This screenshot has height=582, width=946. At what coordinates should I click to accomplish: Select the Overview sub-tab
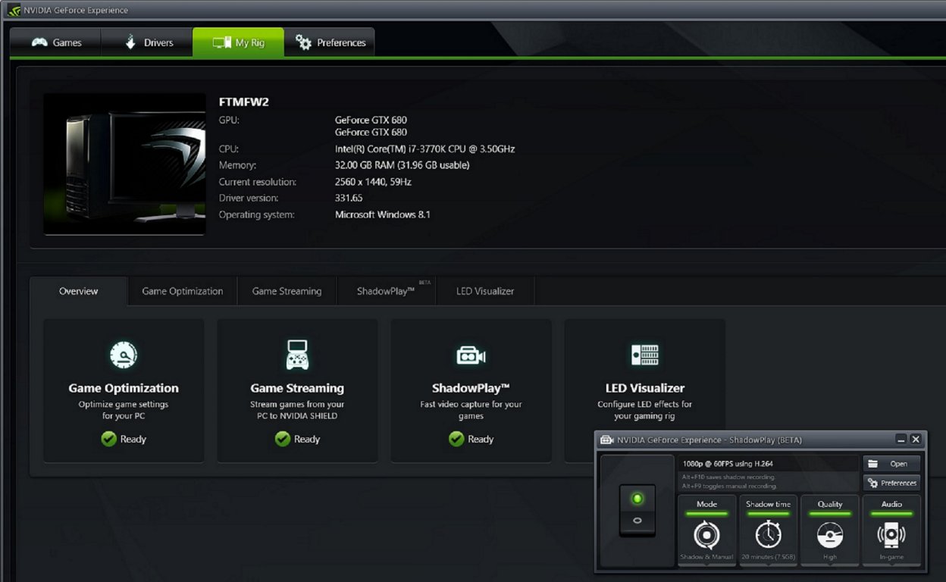pos(78,291)
